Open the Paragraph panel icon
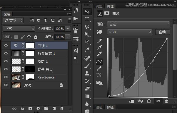Viewport: 177px width, 113px height. tap(76, 59)
